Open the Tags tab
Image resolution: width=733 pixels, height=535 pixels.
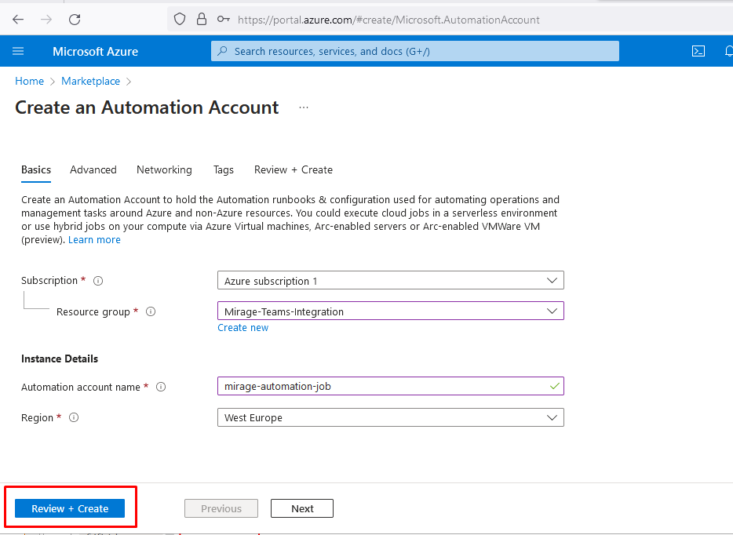[224, 169]
